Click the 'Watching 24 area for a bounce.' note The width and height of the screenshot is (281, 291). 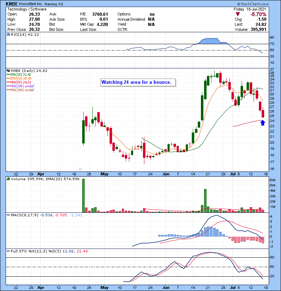click(138, 82)
